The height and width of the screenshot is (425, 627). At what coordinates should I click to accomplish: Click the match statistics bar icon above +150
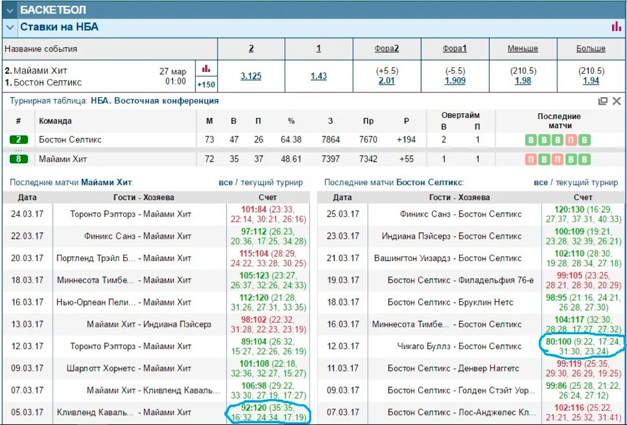click(x=207, y=68)
